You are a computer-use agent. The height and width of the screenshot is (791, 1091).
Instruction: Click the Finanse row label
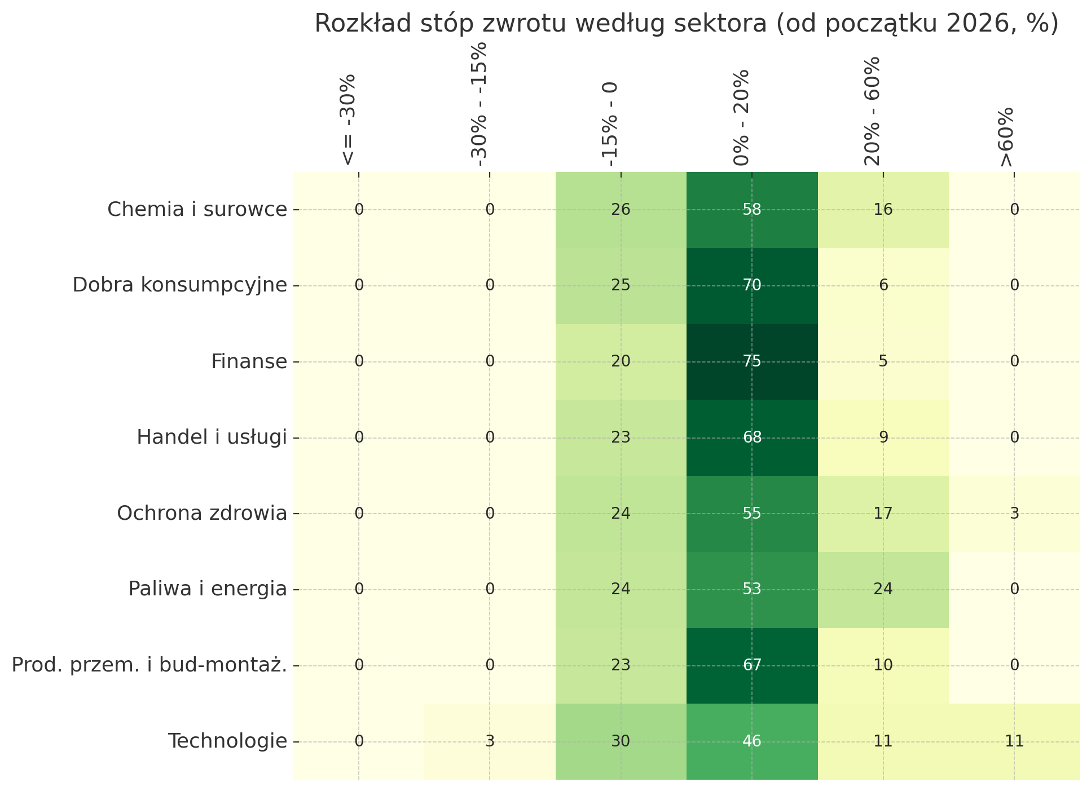tap(249, 361)
